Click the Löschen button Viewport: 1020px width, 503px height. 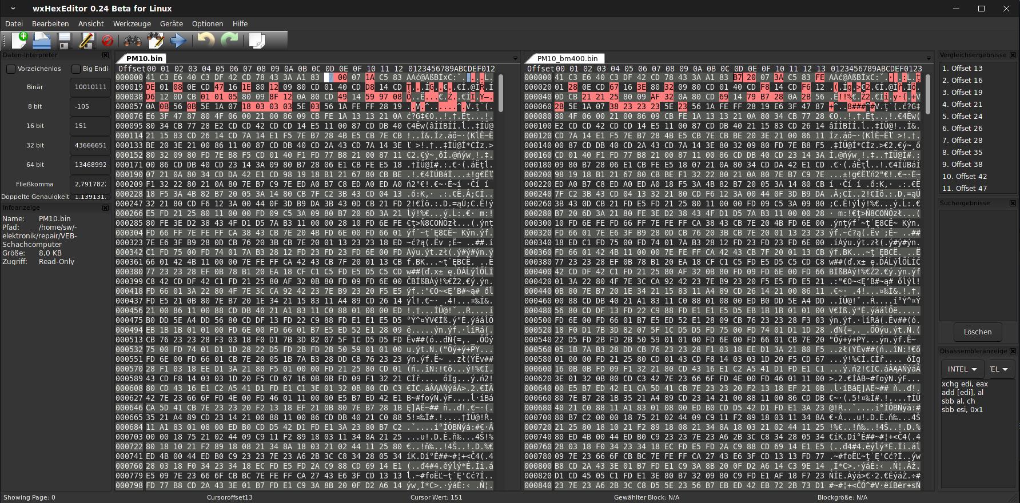pos(978,332)
